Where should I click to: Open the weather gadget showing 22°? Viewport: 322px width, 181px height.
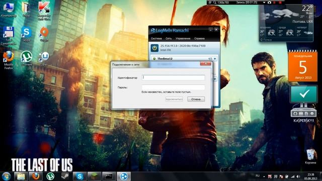coord(286,23)
